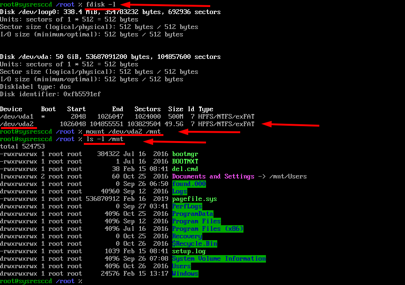Click the bootmgr file name

click(x=185, y=154)
